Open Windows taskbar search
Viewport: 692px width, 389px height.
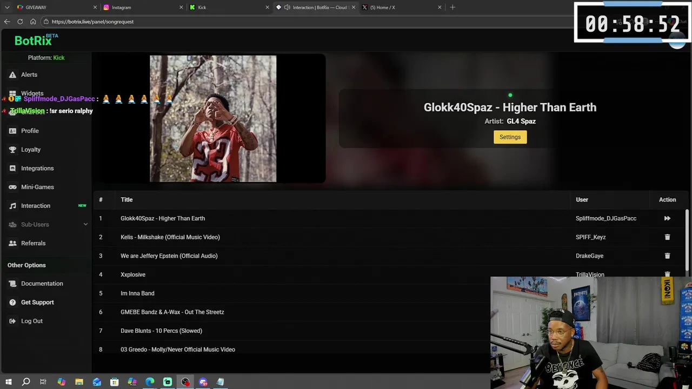point(26,382)
